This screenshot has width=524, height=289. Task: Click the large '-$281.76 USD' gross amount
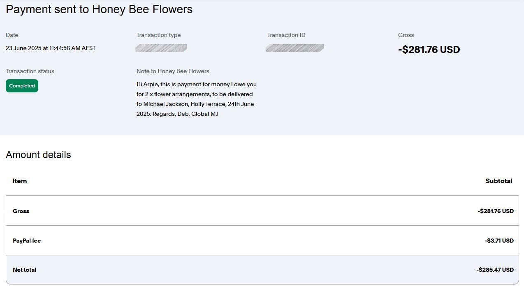(x=429, y=50)
